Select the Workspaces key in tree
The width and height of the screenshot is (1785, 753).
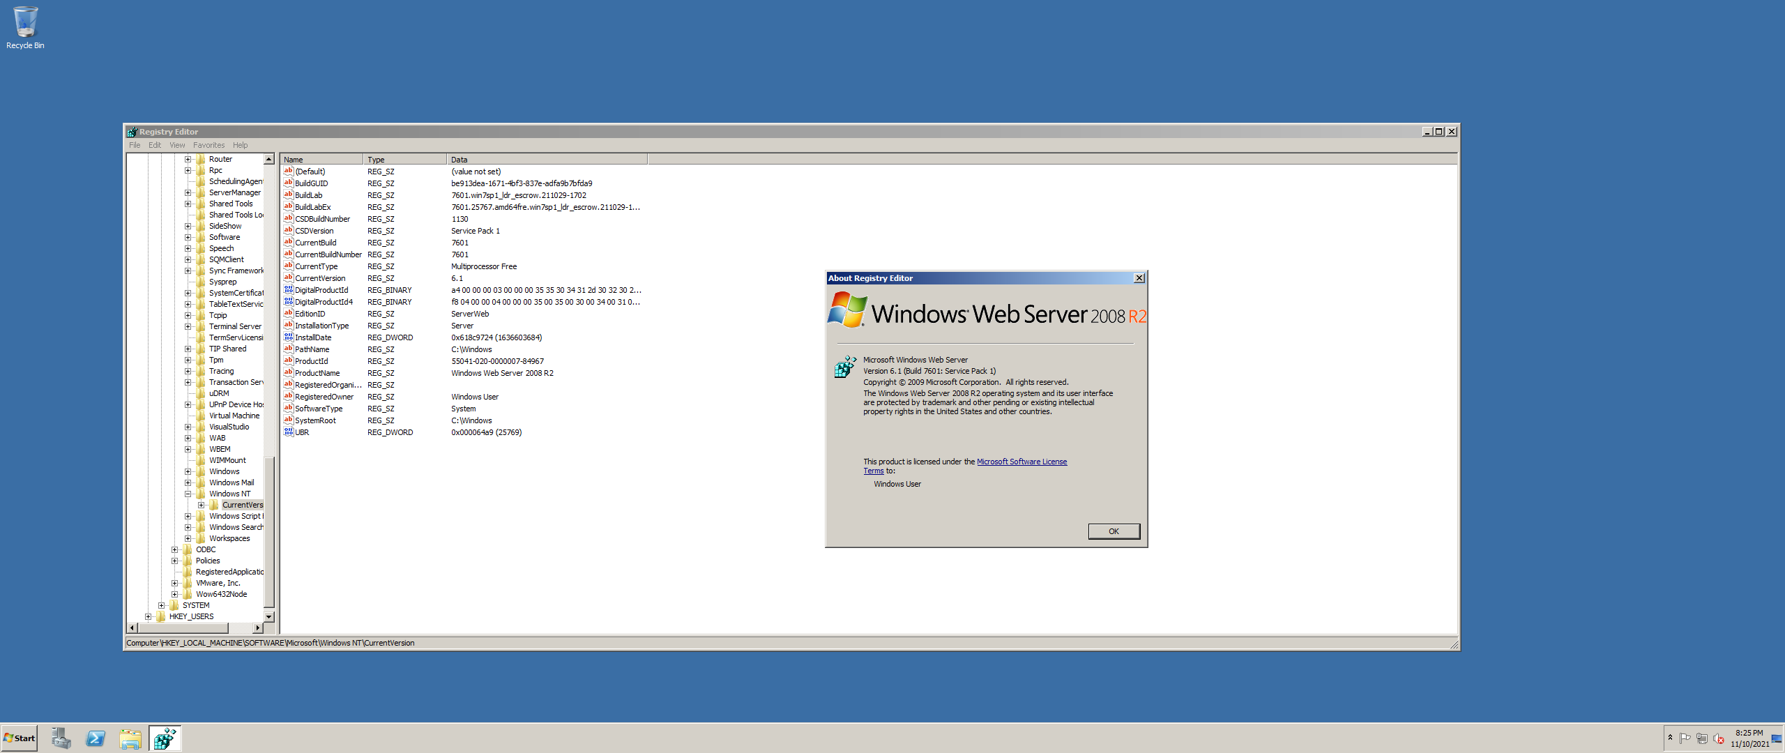[229, 538]
